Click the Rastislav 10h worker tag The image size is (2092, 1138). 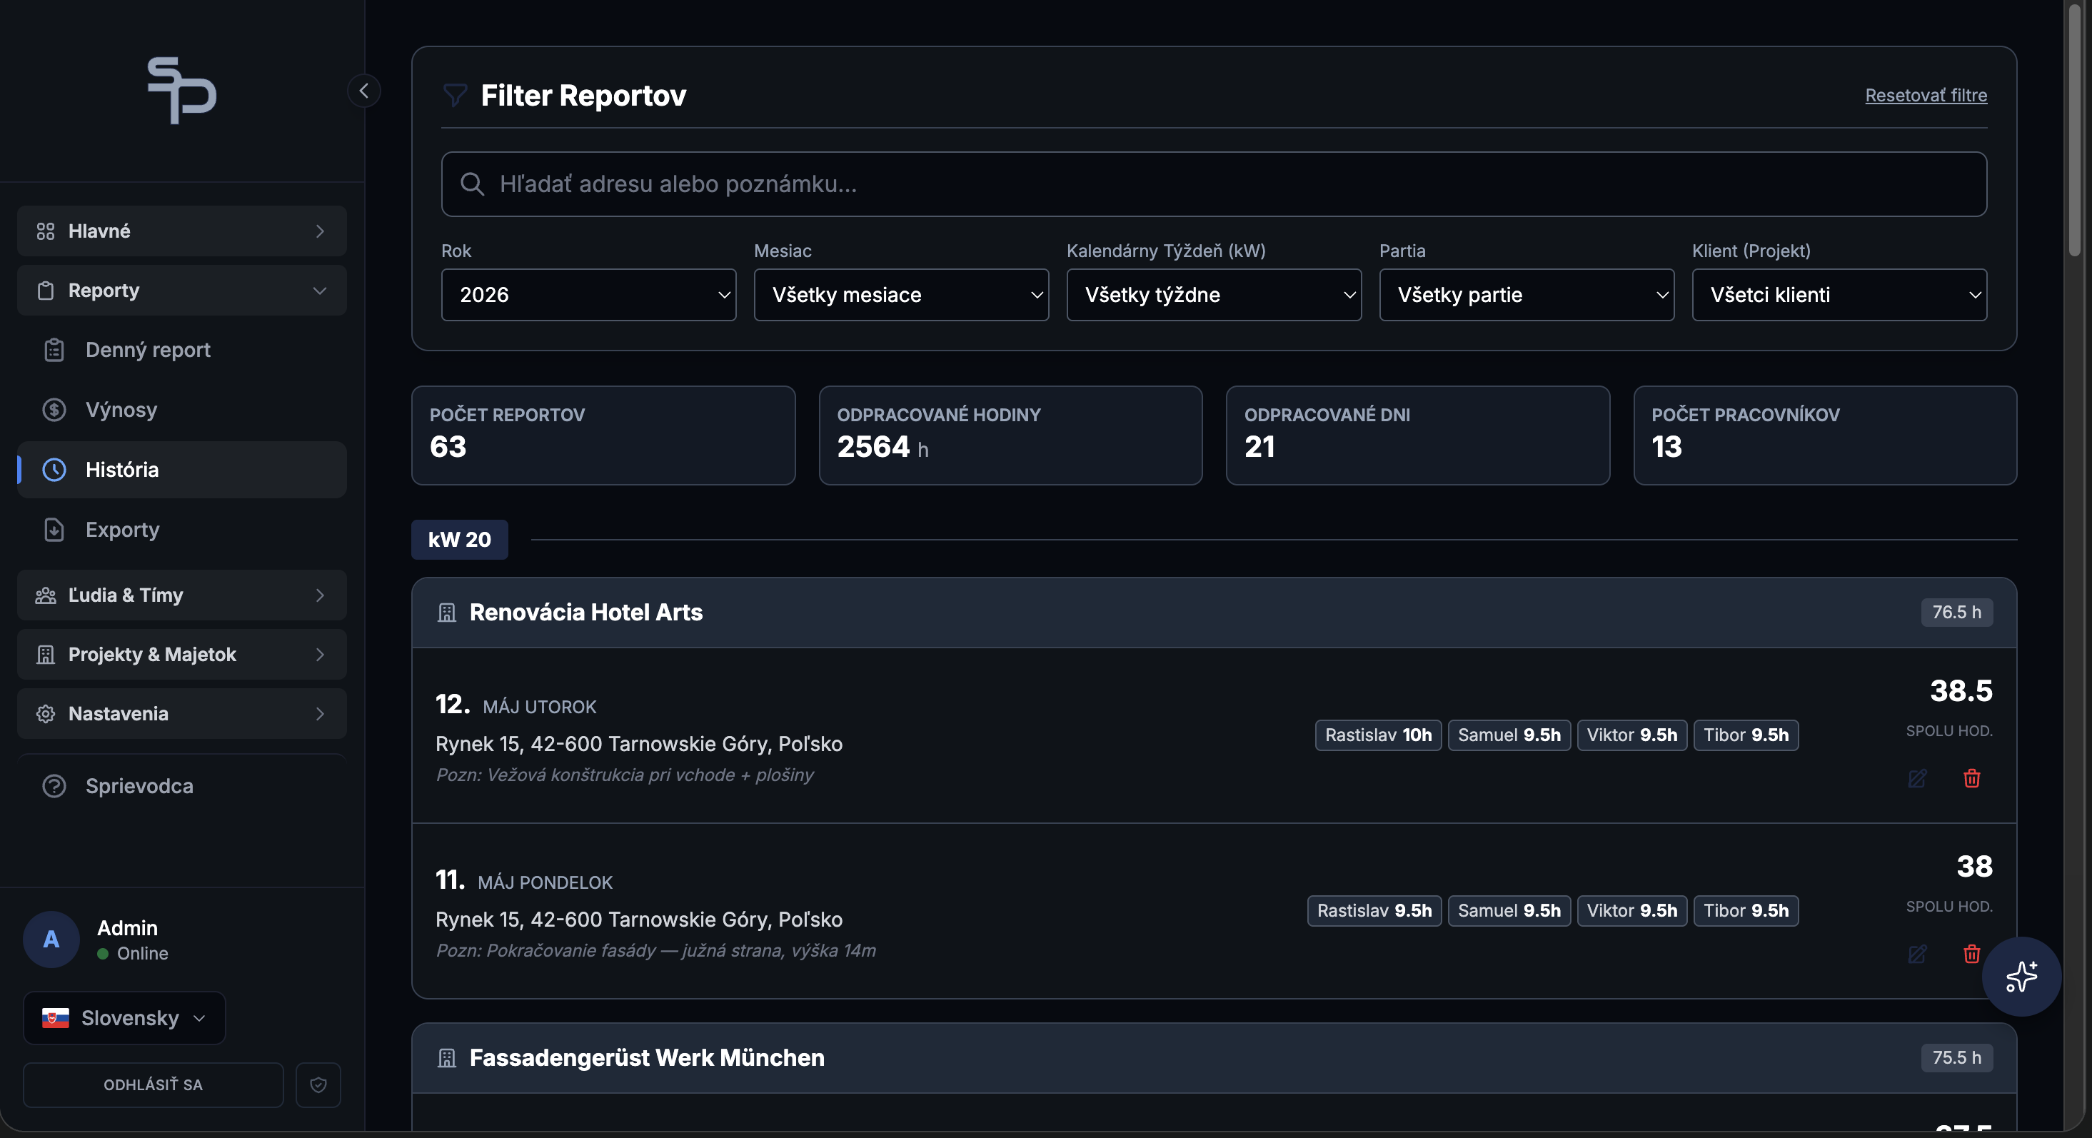point(1378,735)
